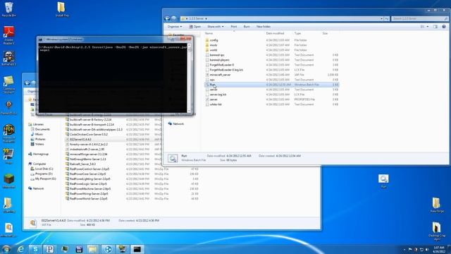Go back in the 1.2.5 Server window
451x254 pixels.
click(167, 18)
